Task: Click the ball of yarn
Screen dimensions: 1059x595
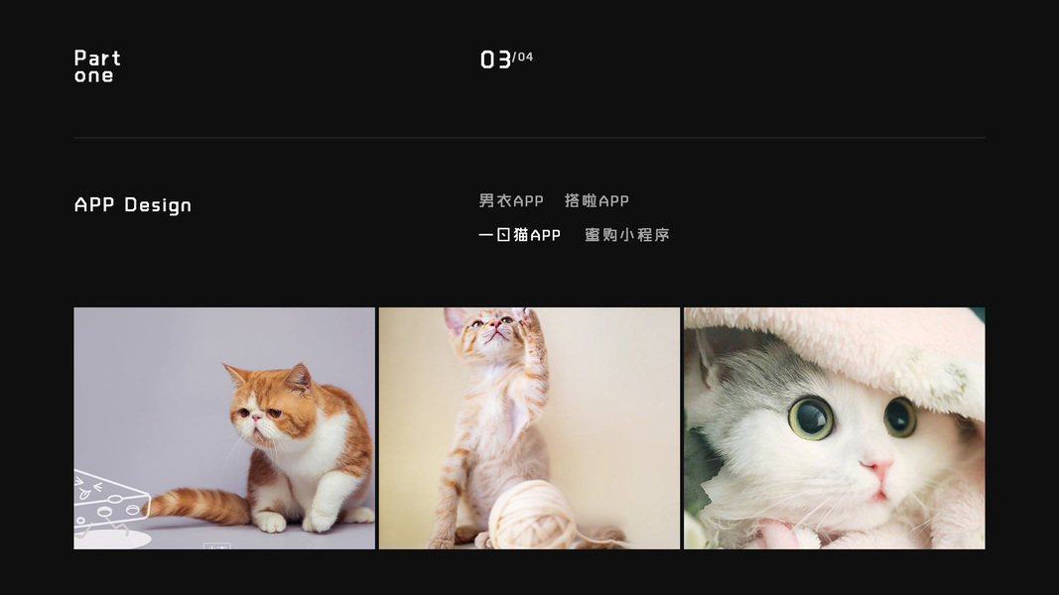Action: coord(532,515)
